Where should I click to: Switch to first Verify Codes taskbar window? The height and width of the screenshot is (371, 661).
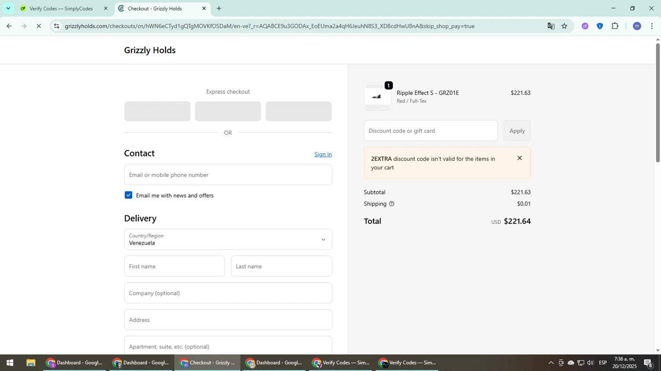(x=340, y=363)
